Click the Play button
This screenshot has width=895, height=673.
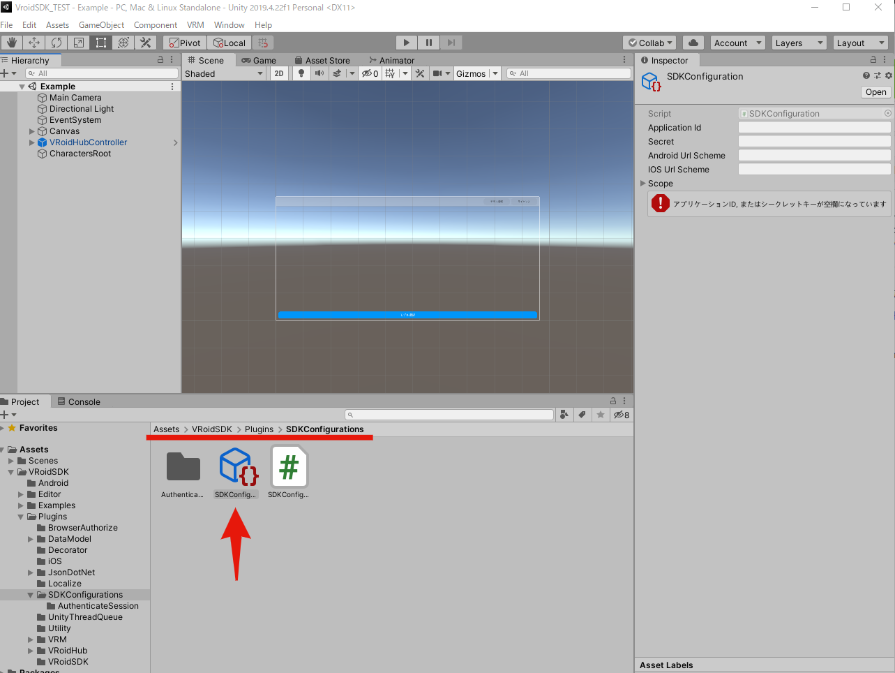pos(407,43)
